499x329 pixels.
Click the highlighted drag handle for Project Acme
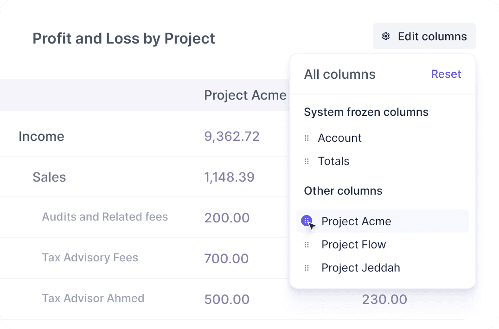click(307, 221)
